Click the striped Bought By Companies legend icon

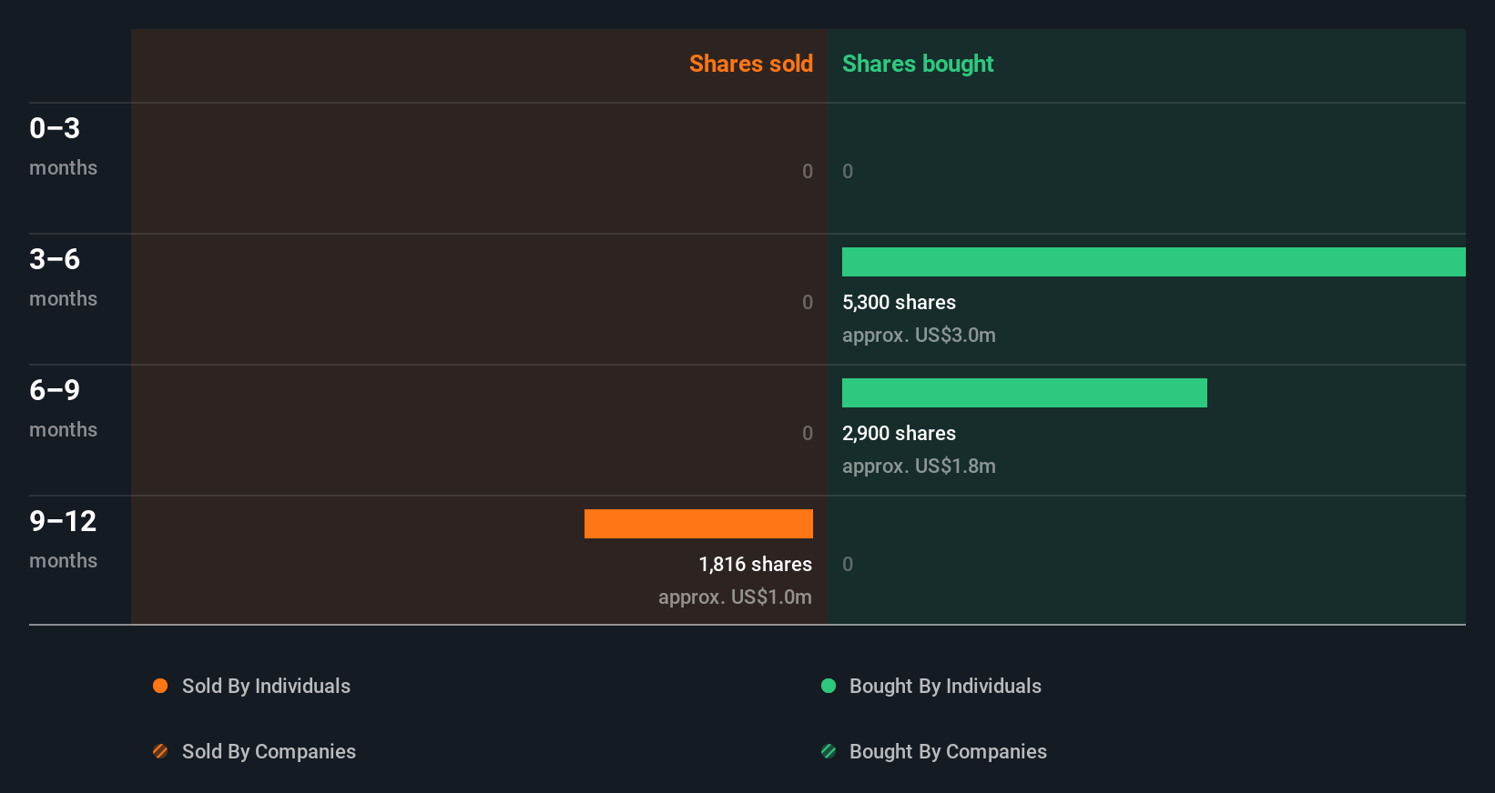pyautogui.click(x=829, y=751)
